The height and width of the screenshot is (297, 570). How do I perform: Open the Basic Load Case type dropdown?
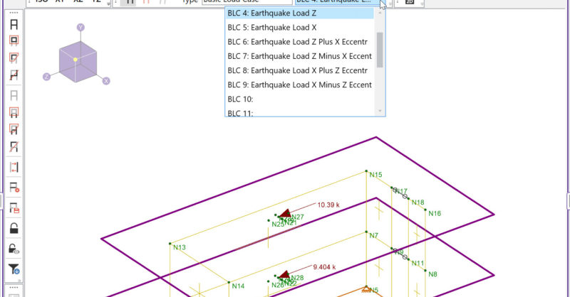pos(247,2)
